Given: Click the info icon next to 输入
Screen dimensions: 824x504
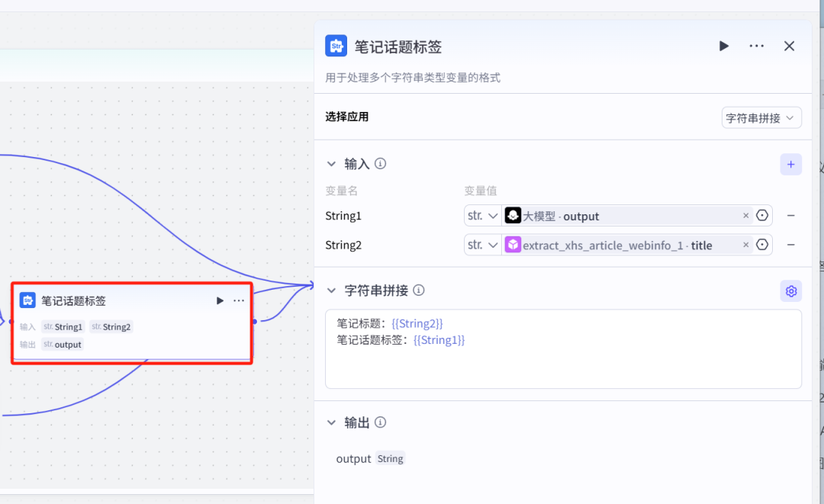Looking at the screenshot, I should (380, 163).
